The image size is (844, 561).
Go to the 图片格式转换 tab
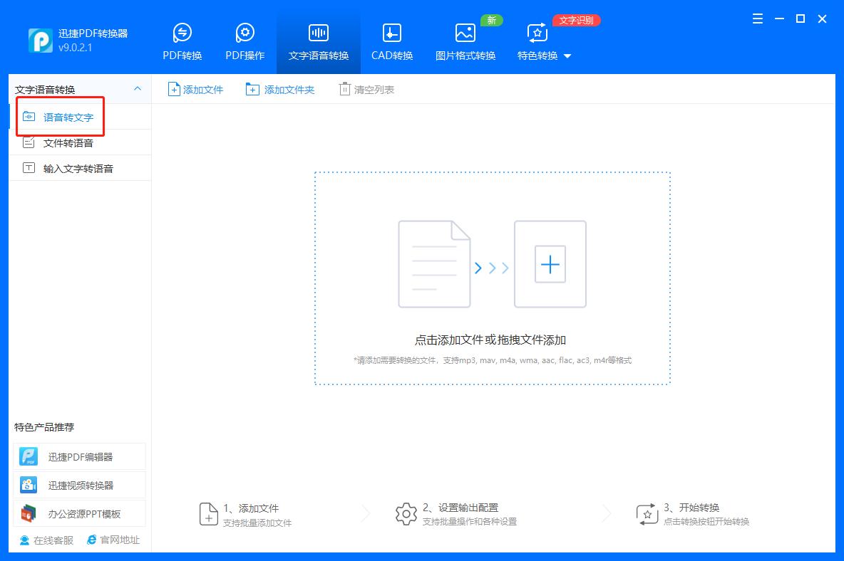tap(465, 42)
